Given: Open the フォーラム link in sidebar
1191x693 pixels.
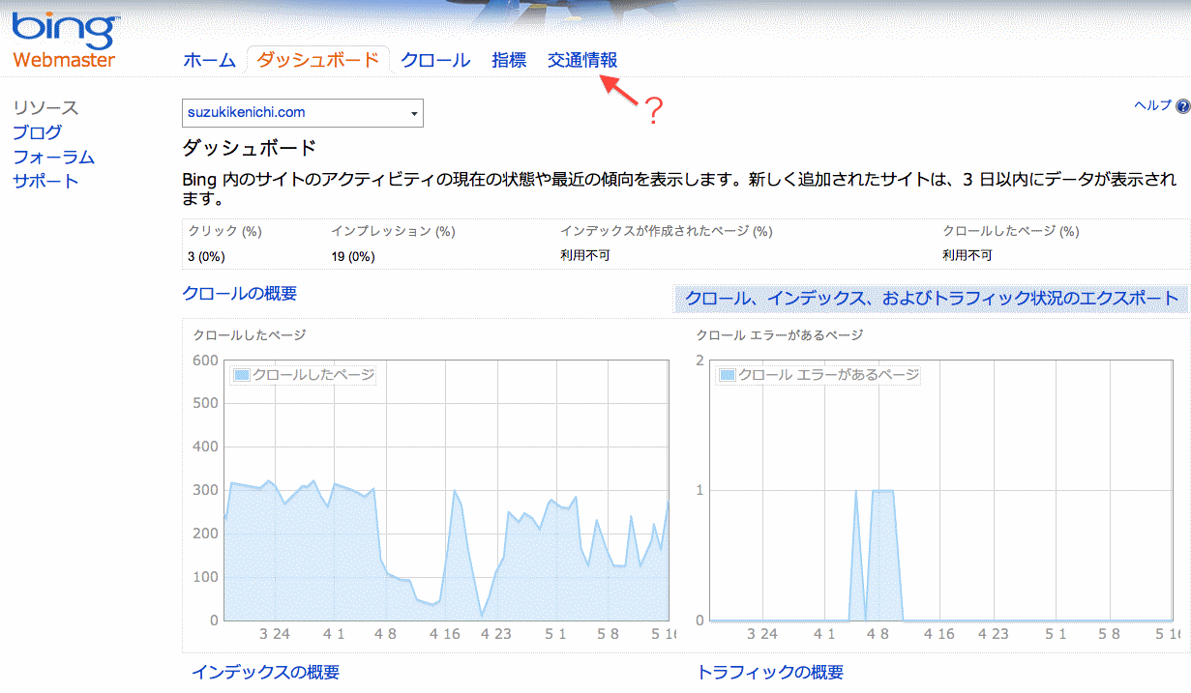Looking at the screenshot, I should (x=53, y=157).
